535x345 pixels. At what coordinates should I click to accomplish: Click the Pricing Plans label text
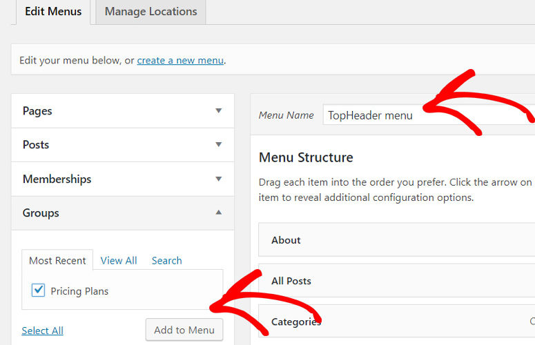point(79,291)
